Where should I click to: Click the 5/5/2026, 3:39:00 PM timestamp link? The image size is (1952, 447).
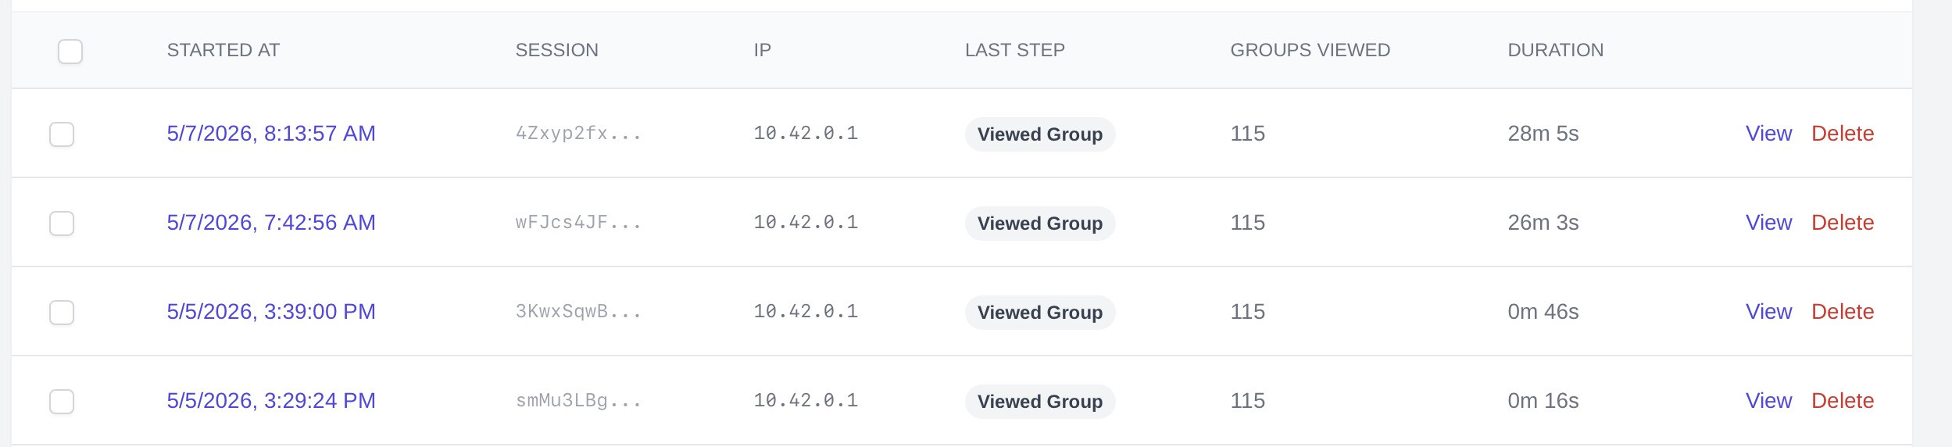click(271, 312)
